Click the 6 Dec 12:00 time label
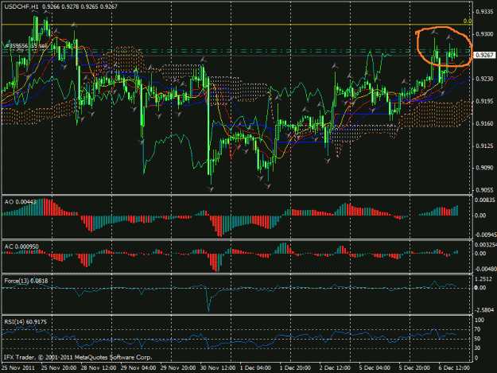Image resolution: width=497 pixels, height=373 pixels. coord(454,368)
